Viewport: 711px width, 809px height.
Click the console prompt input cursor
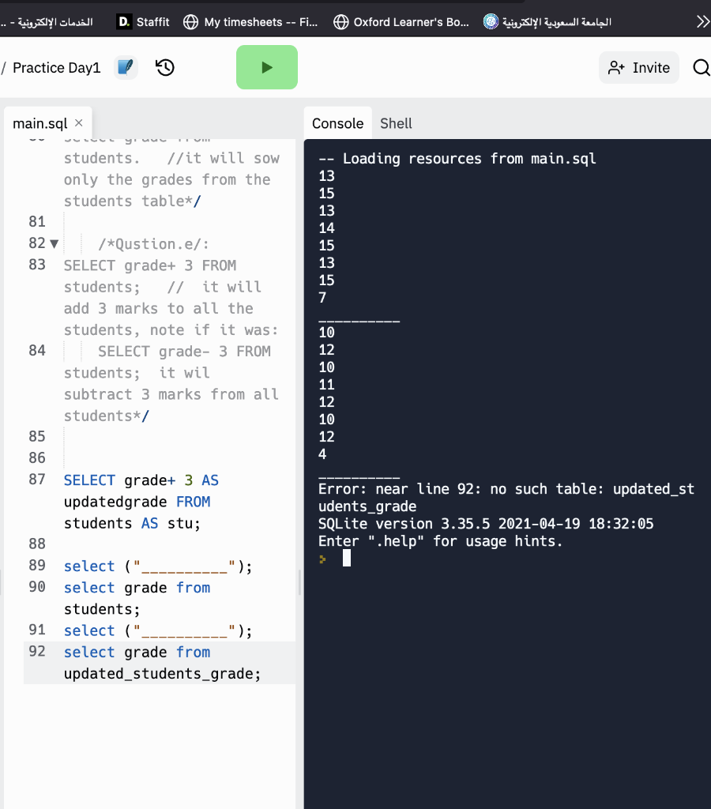[347, 558]
